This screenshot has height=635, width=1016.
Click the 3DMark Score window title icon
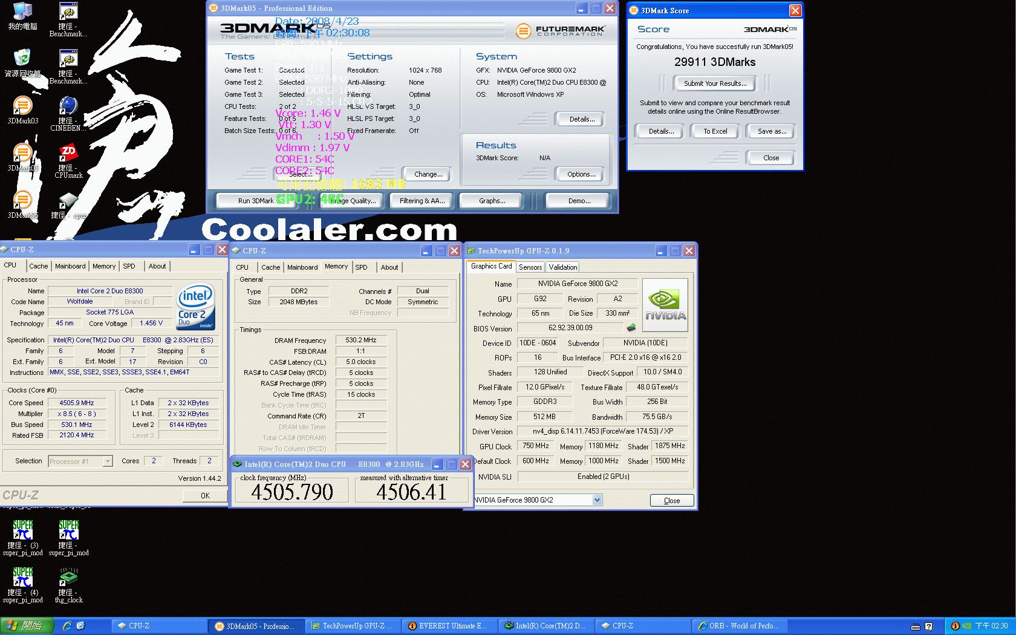pos(634,10)
